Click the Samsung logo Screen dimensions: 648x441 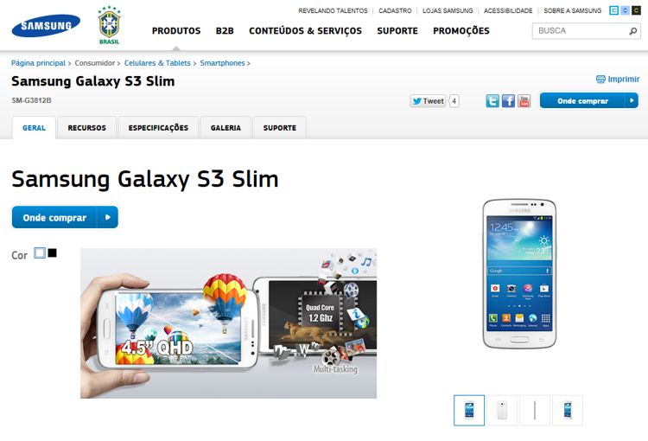pyautogui.click(x=46, y=26)
